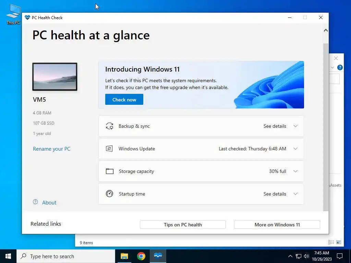This screenshot has height=263, width=351.
Task: Click the Startup time gauge icon
Action: 109,194
